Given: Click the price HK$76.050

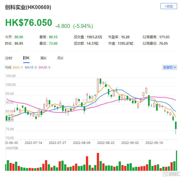Looking at the screenshot, I should point(29,22).
